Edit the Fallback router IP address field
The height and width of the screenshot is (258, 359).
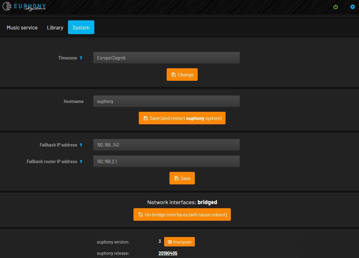166,161
